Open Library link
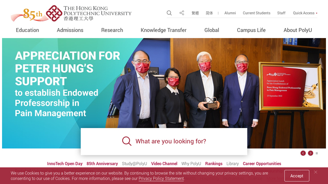The height and width of the screenshot is (184, 328). point(232,164)
